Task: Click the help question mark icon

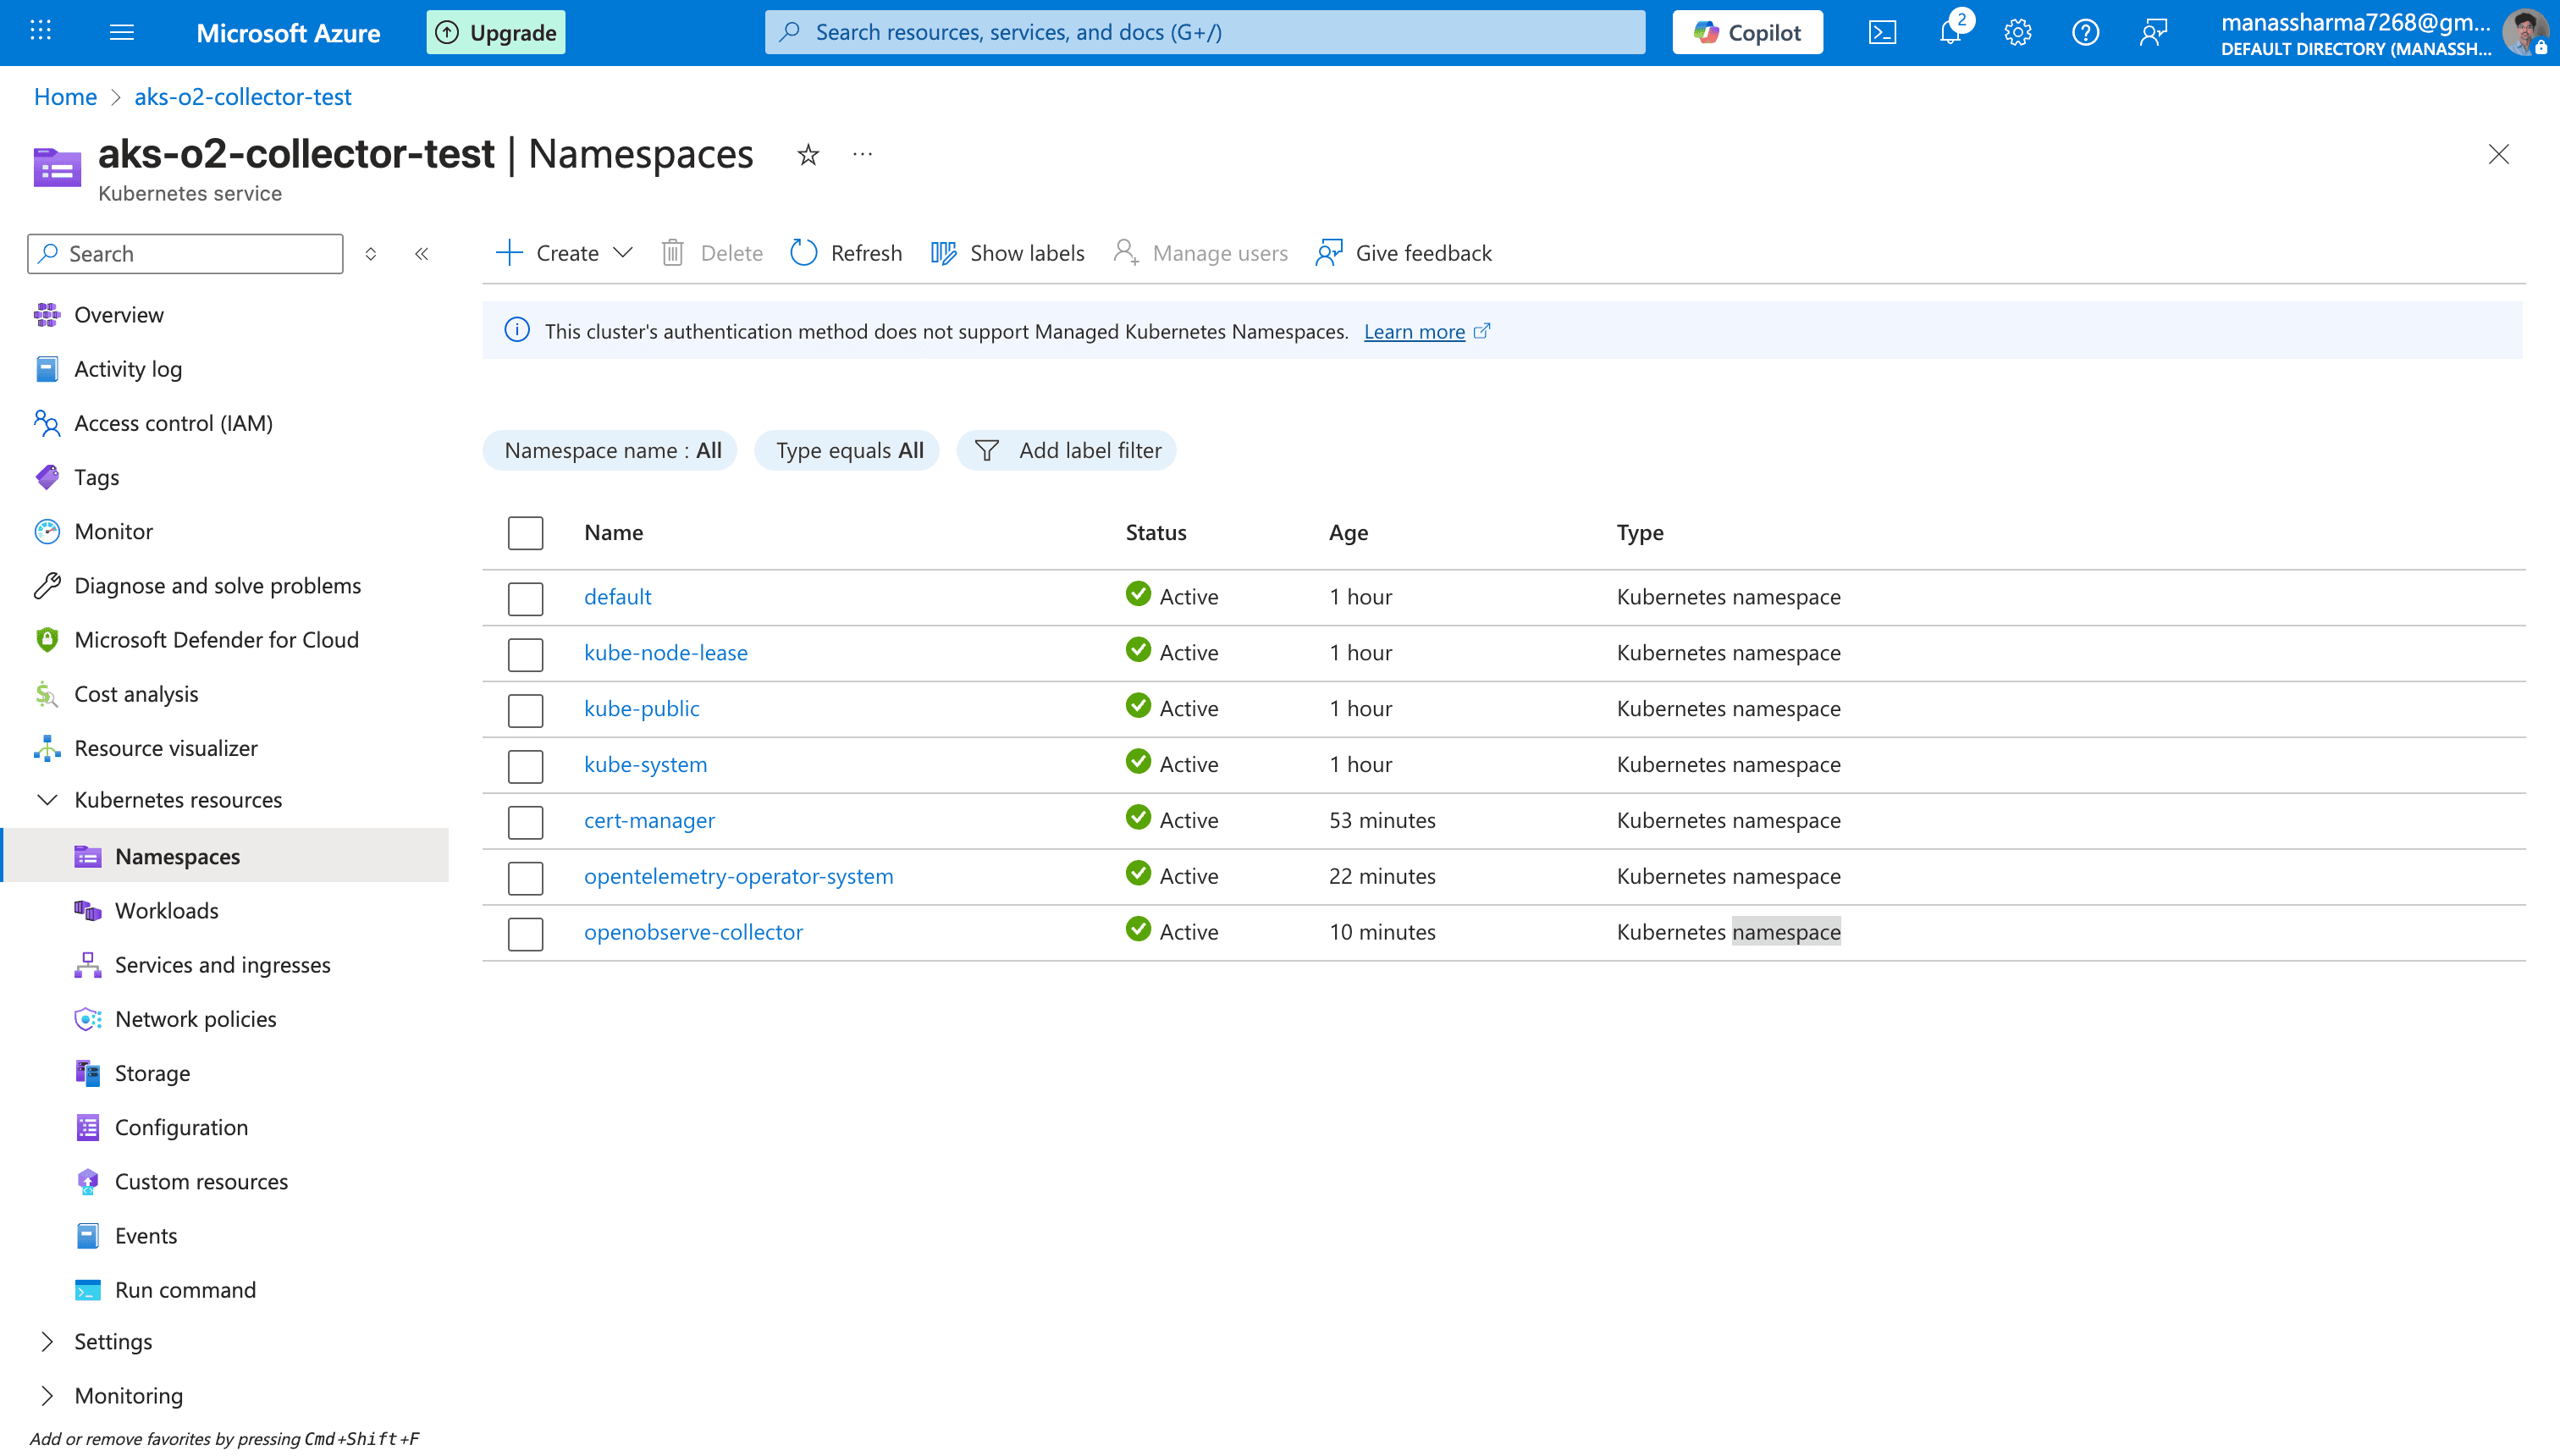Action: [2085, 32]
